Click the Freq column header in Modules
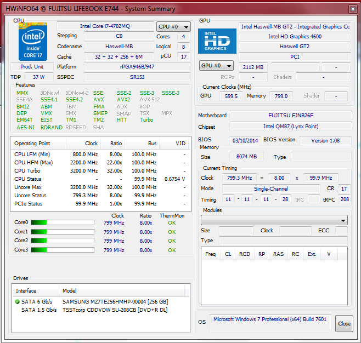This screenshot has height=343, width=361. (211, 254)
